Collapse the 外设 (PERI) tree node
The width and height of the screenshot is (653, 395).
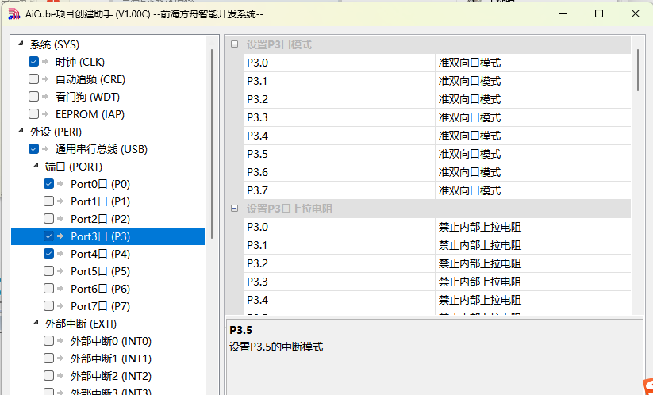point(21,131)
